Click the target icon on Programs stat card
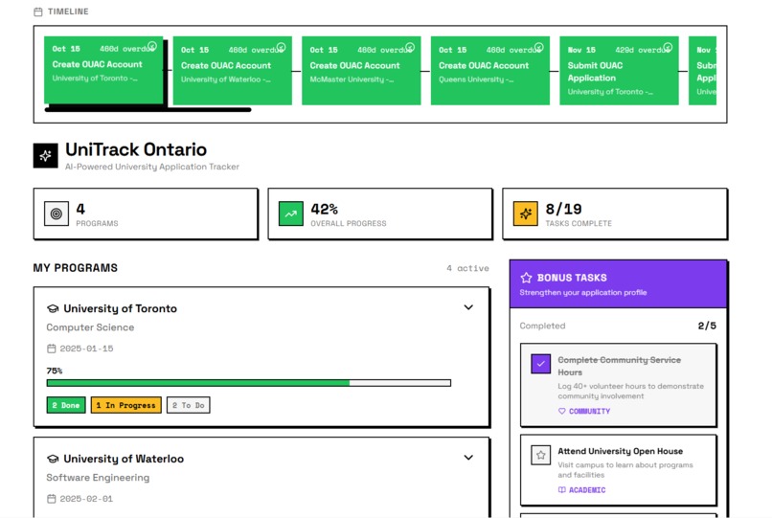Screen dimensions: 772x518 tap(57, 214)
